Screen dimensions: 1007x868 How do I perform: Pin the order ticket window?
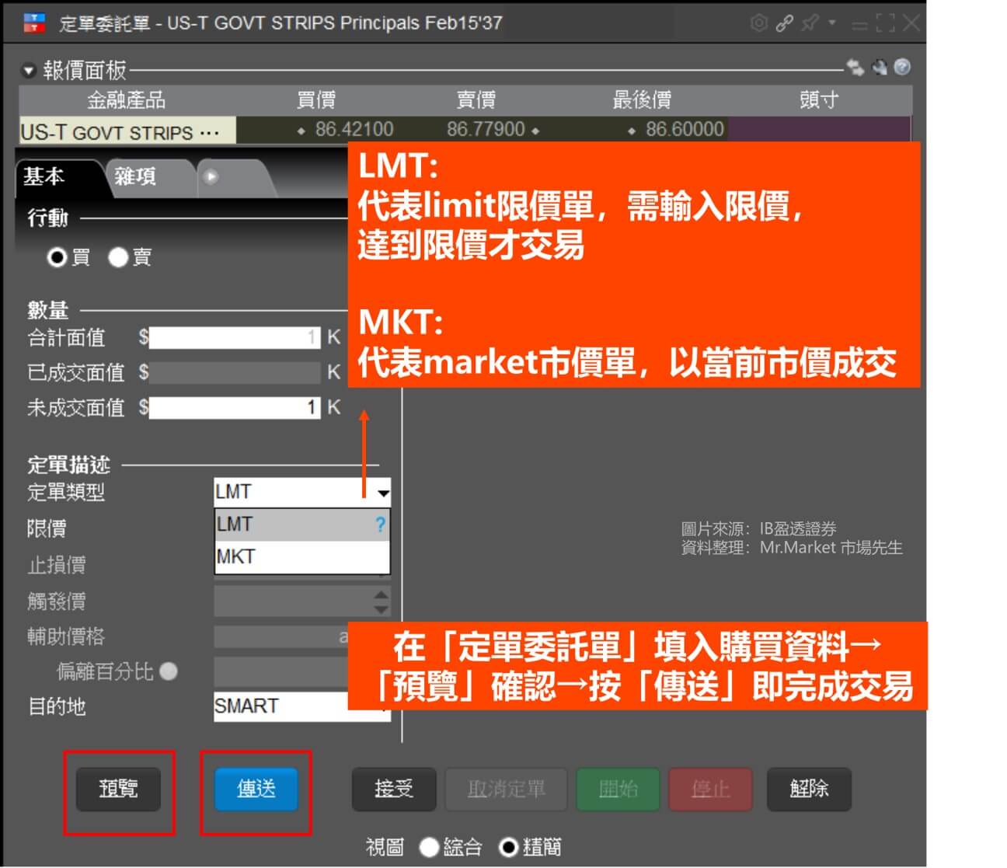click(x=810, y=23)
